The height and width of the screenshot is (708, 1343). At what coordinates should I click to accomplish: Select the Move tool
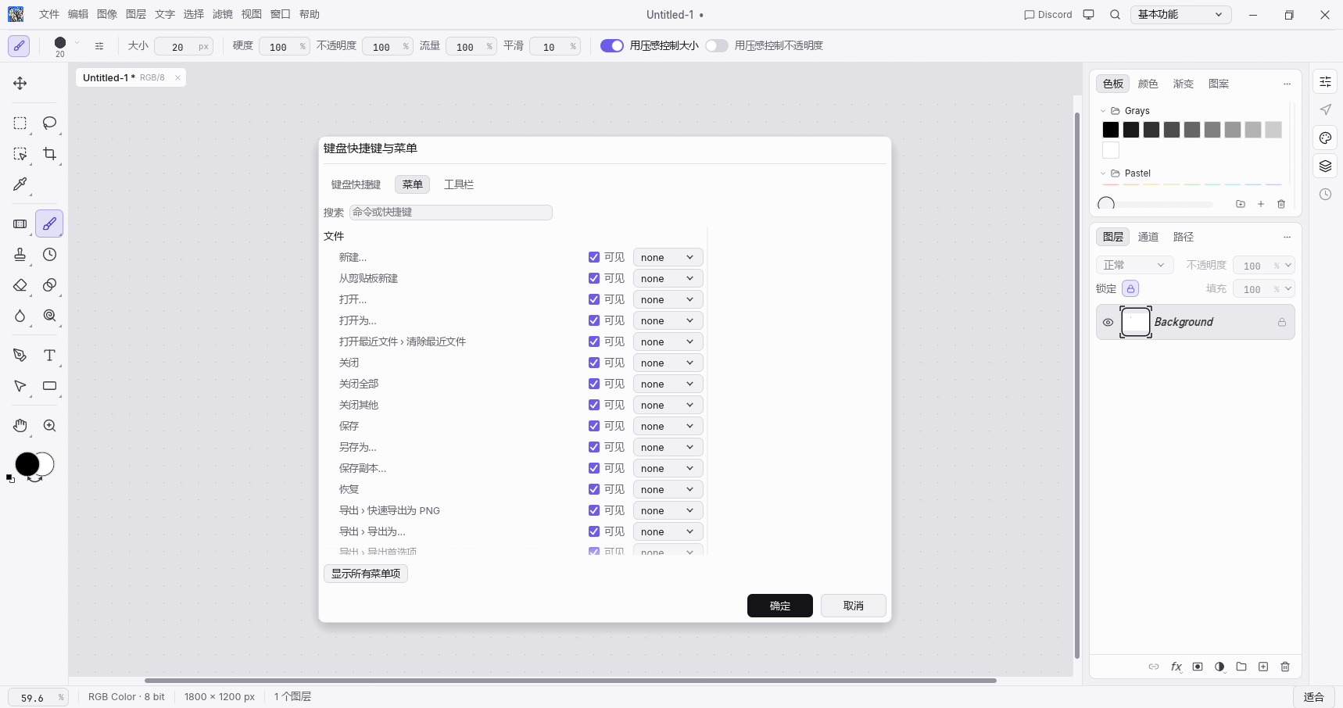click(x=20, y=84)
